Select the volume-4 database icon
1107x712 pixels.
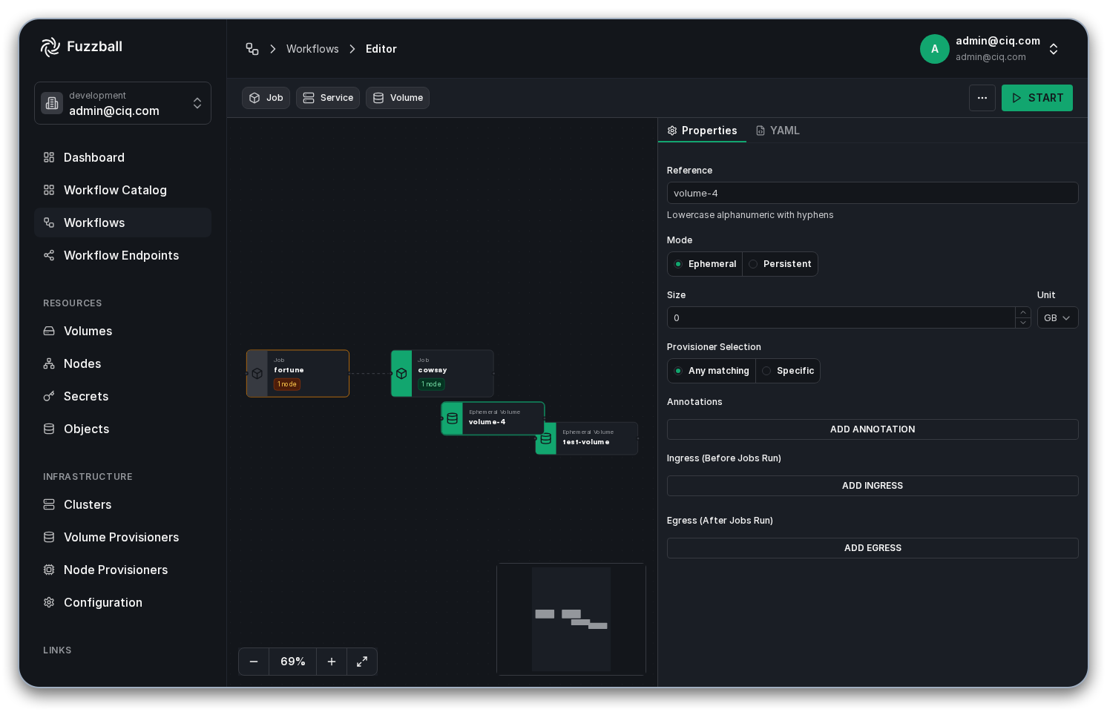452,418
